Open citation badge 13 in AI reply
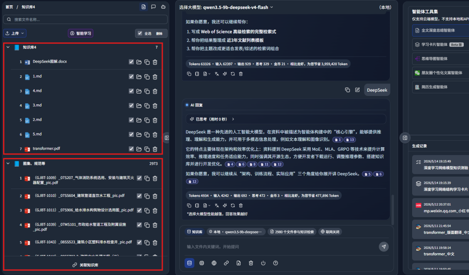 click(350, 140)
